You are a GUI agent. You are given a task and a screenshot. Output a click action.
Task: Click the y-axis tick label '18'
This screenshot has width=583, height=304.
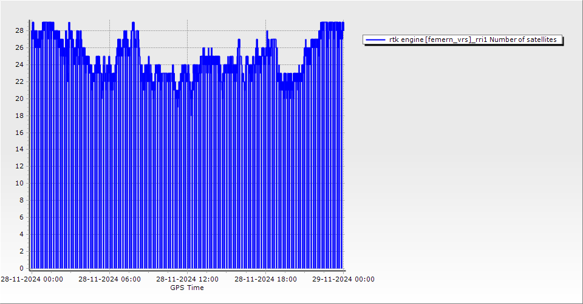[19, 116]
